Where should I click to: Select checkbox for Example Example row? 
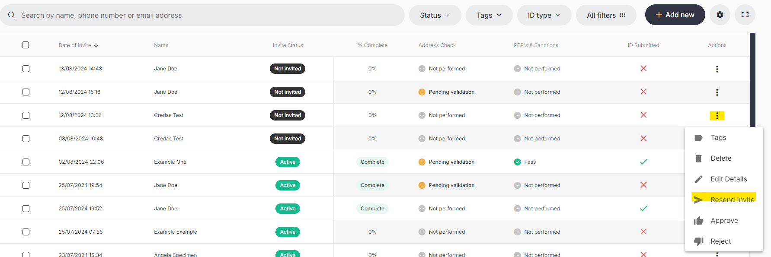[26, 232]
